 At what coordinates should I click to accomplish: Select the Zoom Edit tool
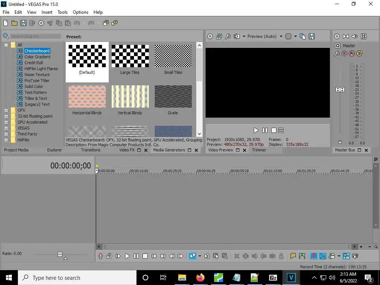(x=225, y=256)
